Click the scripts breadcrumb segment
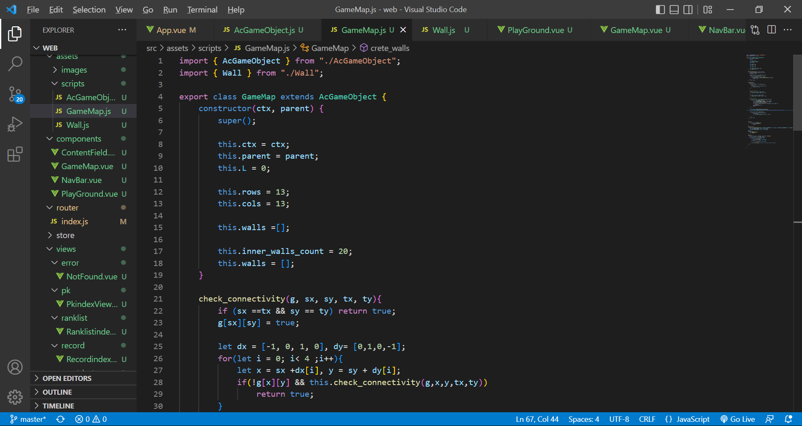The width and height of the screenshot is (802, 426). 209,48
